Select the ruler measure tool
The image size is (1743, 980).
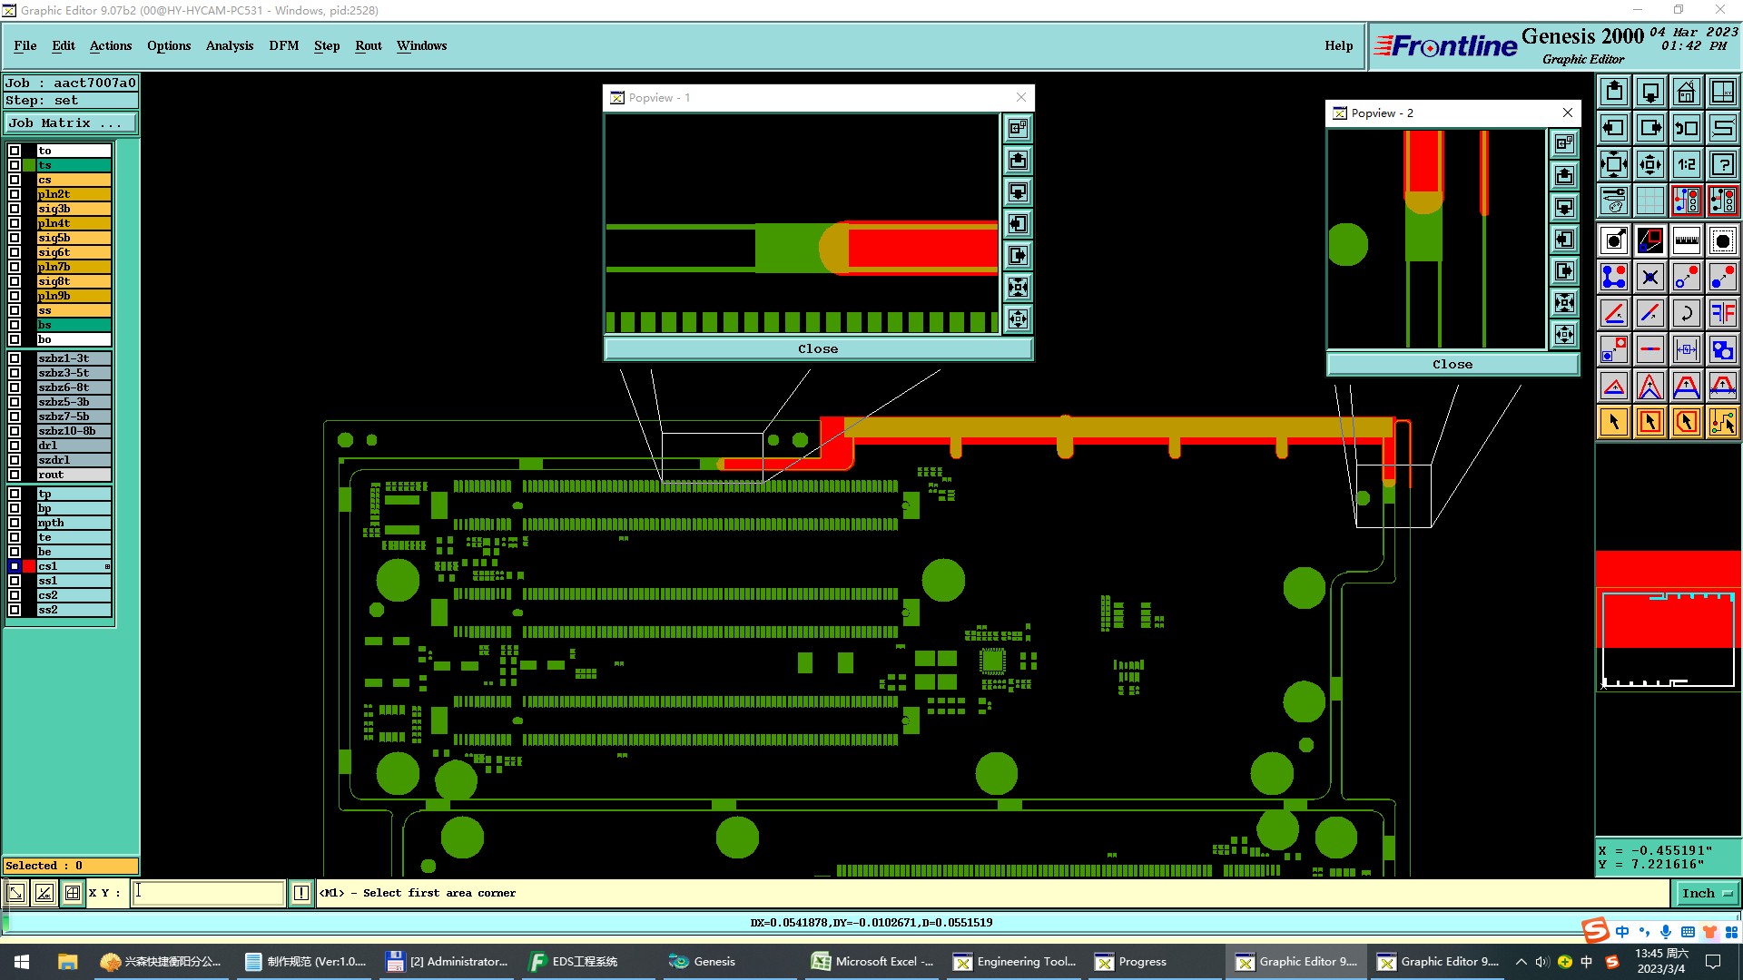[1686, 240]
